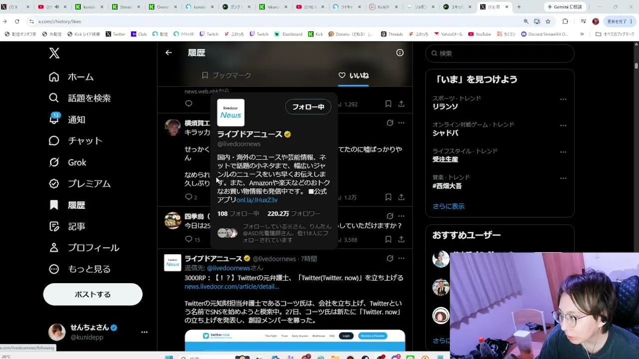Screen dimensions: 639x359
Task: Click the さらに表示 link under trends
Action: click(x=448, y=206)
